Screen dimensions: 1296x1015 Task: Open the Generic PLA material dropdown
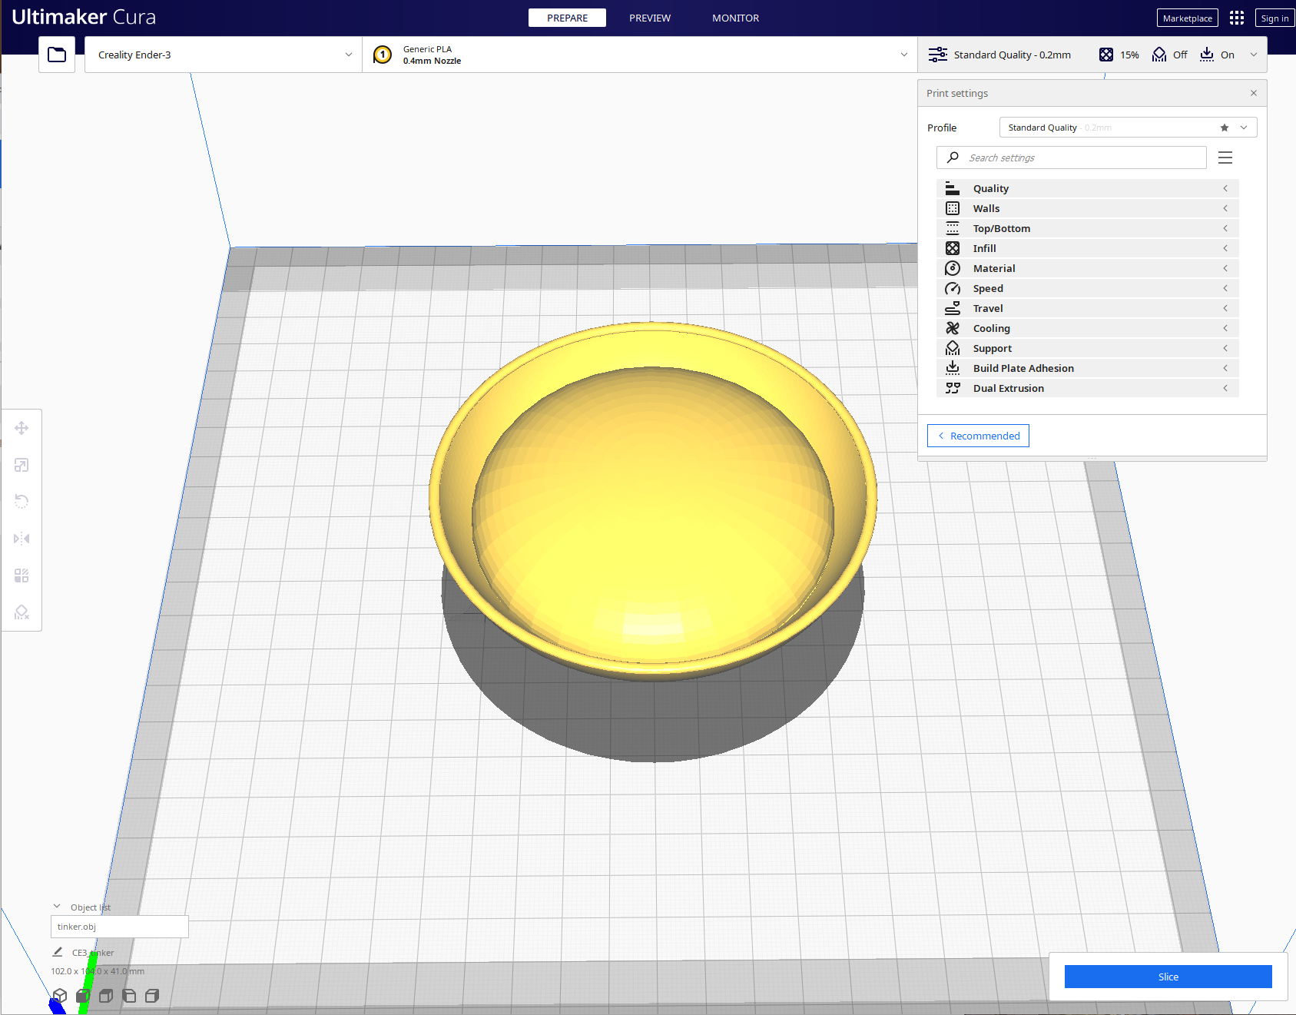click(640, 55)
